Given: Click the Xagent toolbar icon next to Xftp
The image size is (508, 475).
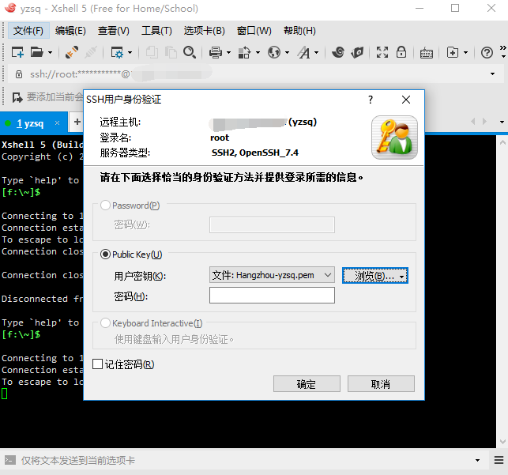Looking at the screenshot, I should [x=357, y=52].
